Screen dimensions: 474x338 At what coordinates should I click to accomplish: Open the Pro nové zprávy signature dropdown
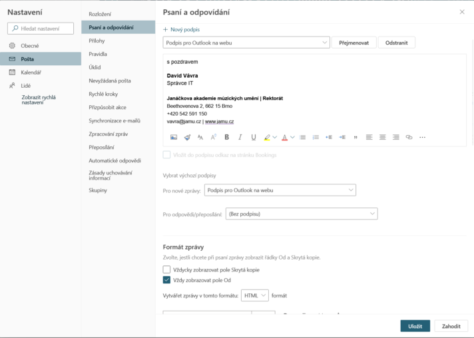coord(280,190)
